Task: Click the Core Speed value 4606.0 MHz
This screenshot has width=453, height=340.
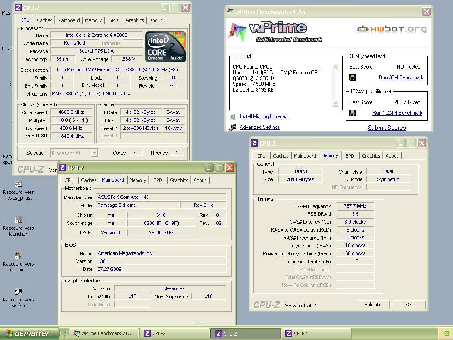Action: [71, 112]
